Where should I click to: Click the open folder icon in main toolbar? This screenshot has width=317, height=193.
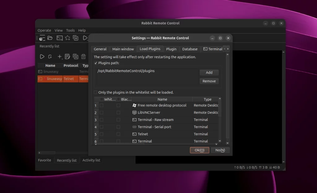click(50, 38)
